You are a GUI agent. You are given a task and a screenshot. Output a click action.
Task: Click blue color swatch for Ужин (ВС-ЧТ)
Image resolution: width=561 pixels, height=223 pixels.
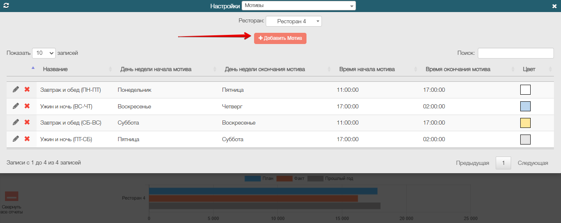pyautogui.click(x=525, y=106)
